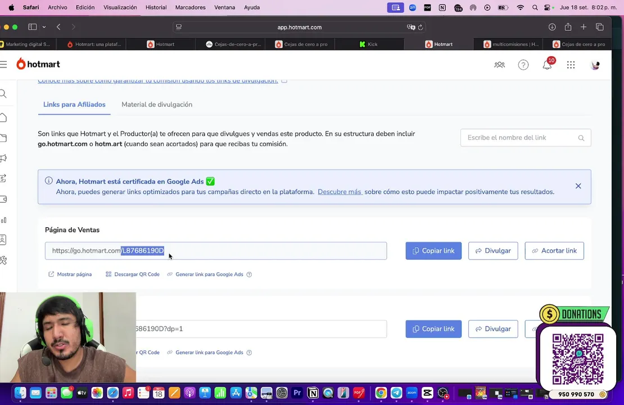This screenshot has height=405, width=624.
Task: Click Mostrar página link
Action: click(70, 274)
